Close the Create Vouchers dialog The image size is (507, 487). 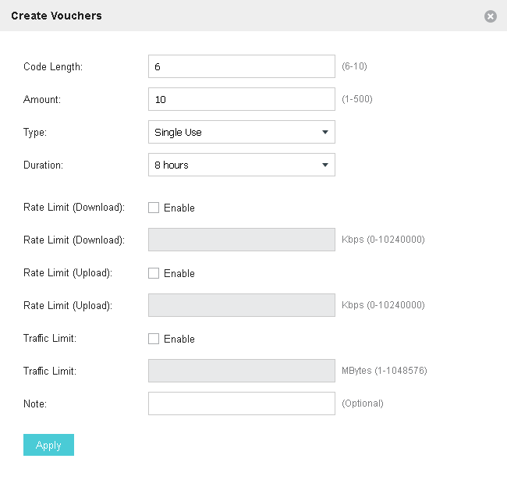491,16
